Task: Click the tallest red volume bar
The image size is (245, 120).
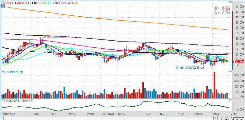Action: point(214,85)
